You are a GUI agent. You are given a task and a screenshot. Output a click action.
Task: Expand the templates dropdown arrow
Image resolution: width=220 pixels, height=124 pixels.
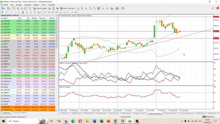(x=124, y=8)
